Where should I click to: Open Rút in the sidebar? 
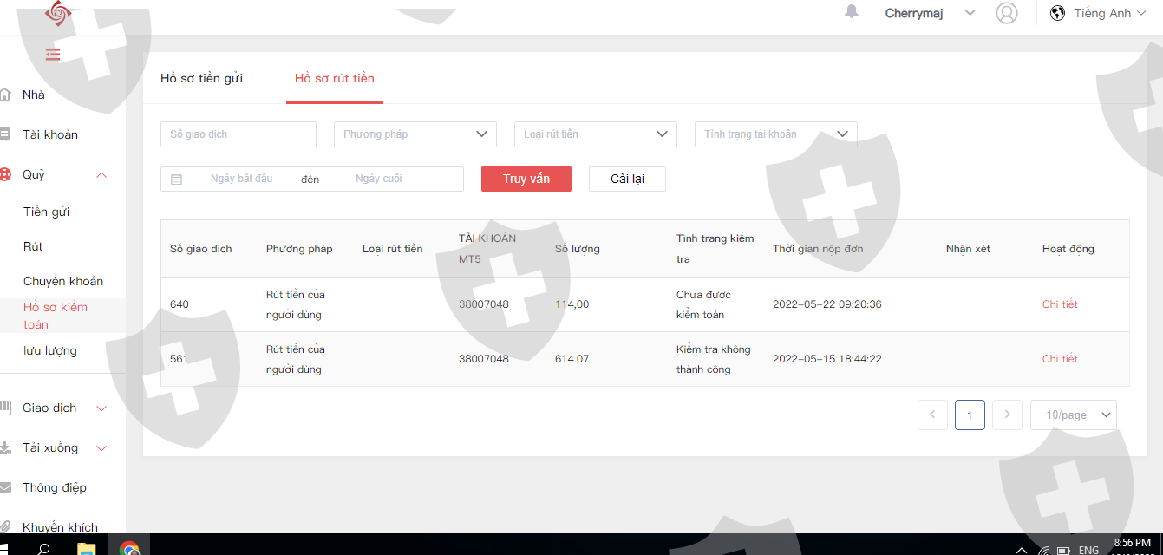click(x=33, y=246)
